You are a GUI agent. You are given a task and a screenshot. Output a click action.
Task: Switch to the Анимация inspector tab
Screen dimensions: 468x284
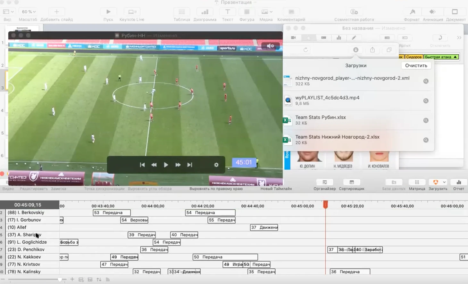pos(432,14)
